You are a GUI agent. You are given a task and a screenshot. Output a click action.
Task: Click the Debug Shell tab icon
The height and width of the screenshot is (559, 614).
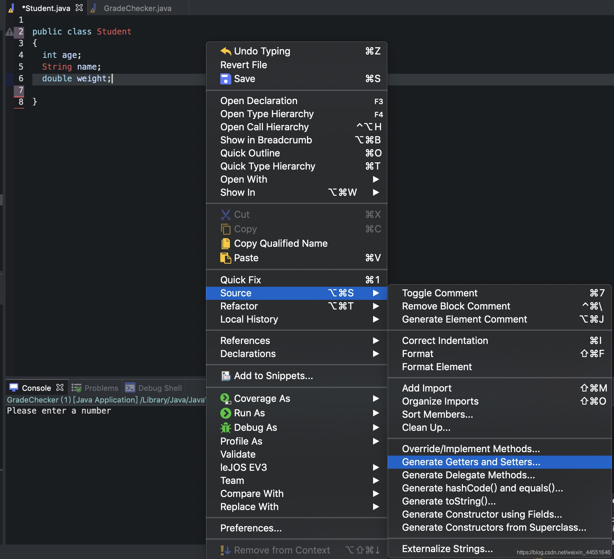(130, 388)
